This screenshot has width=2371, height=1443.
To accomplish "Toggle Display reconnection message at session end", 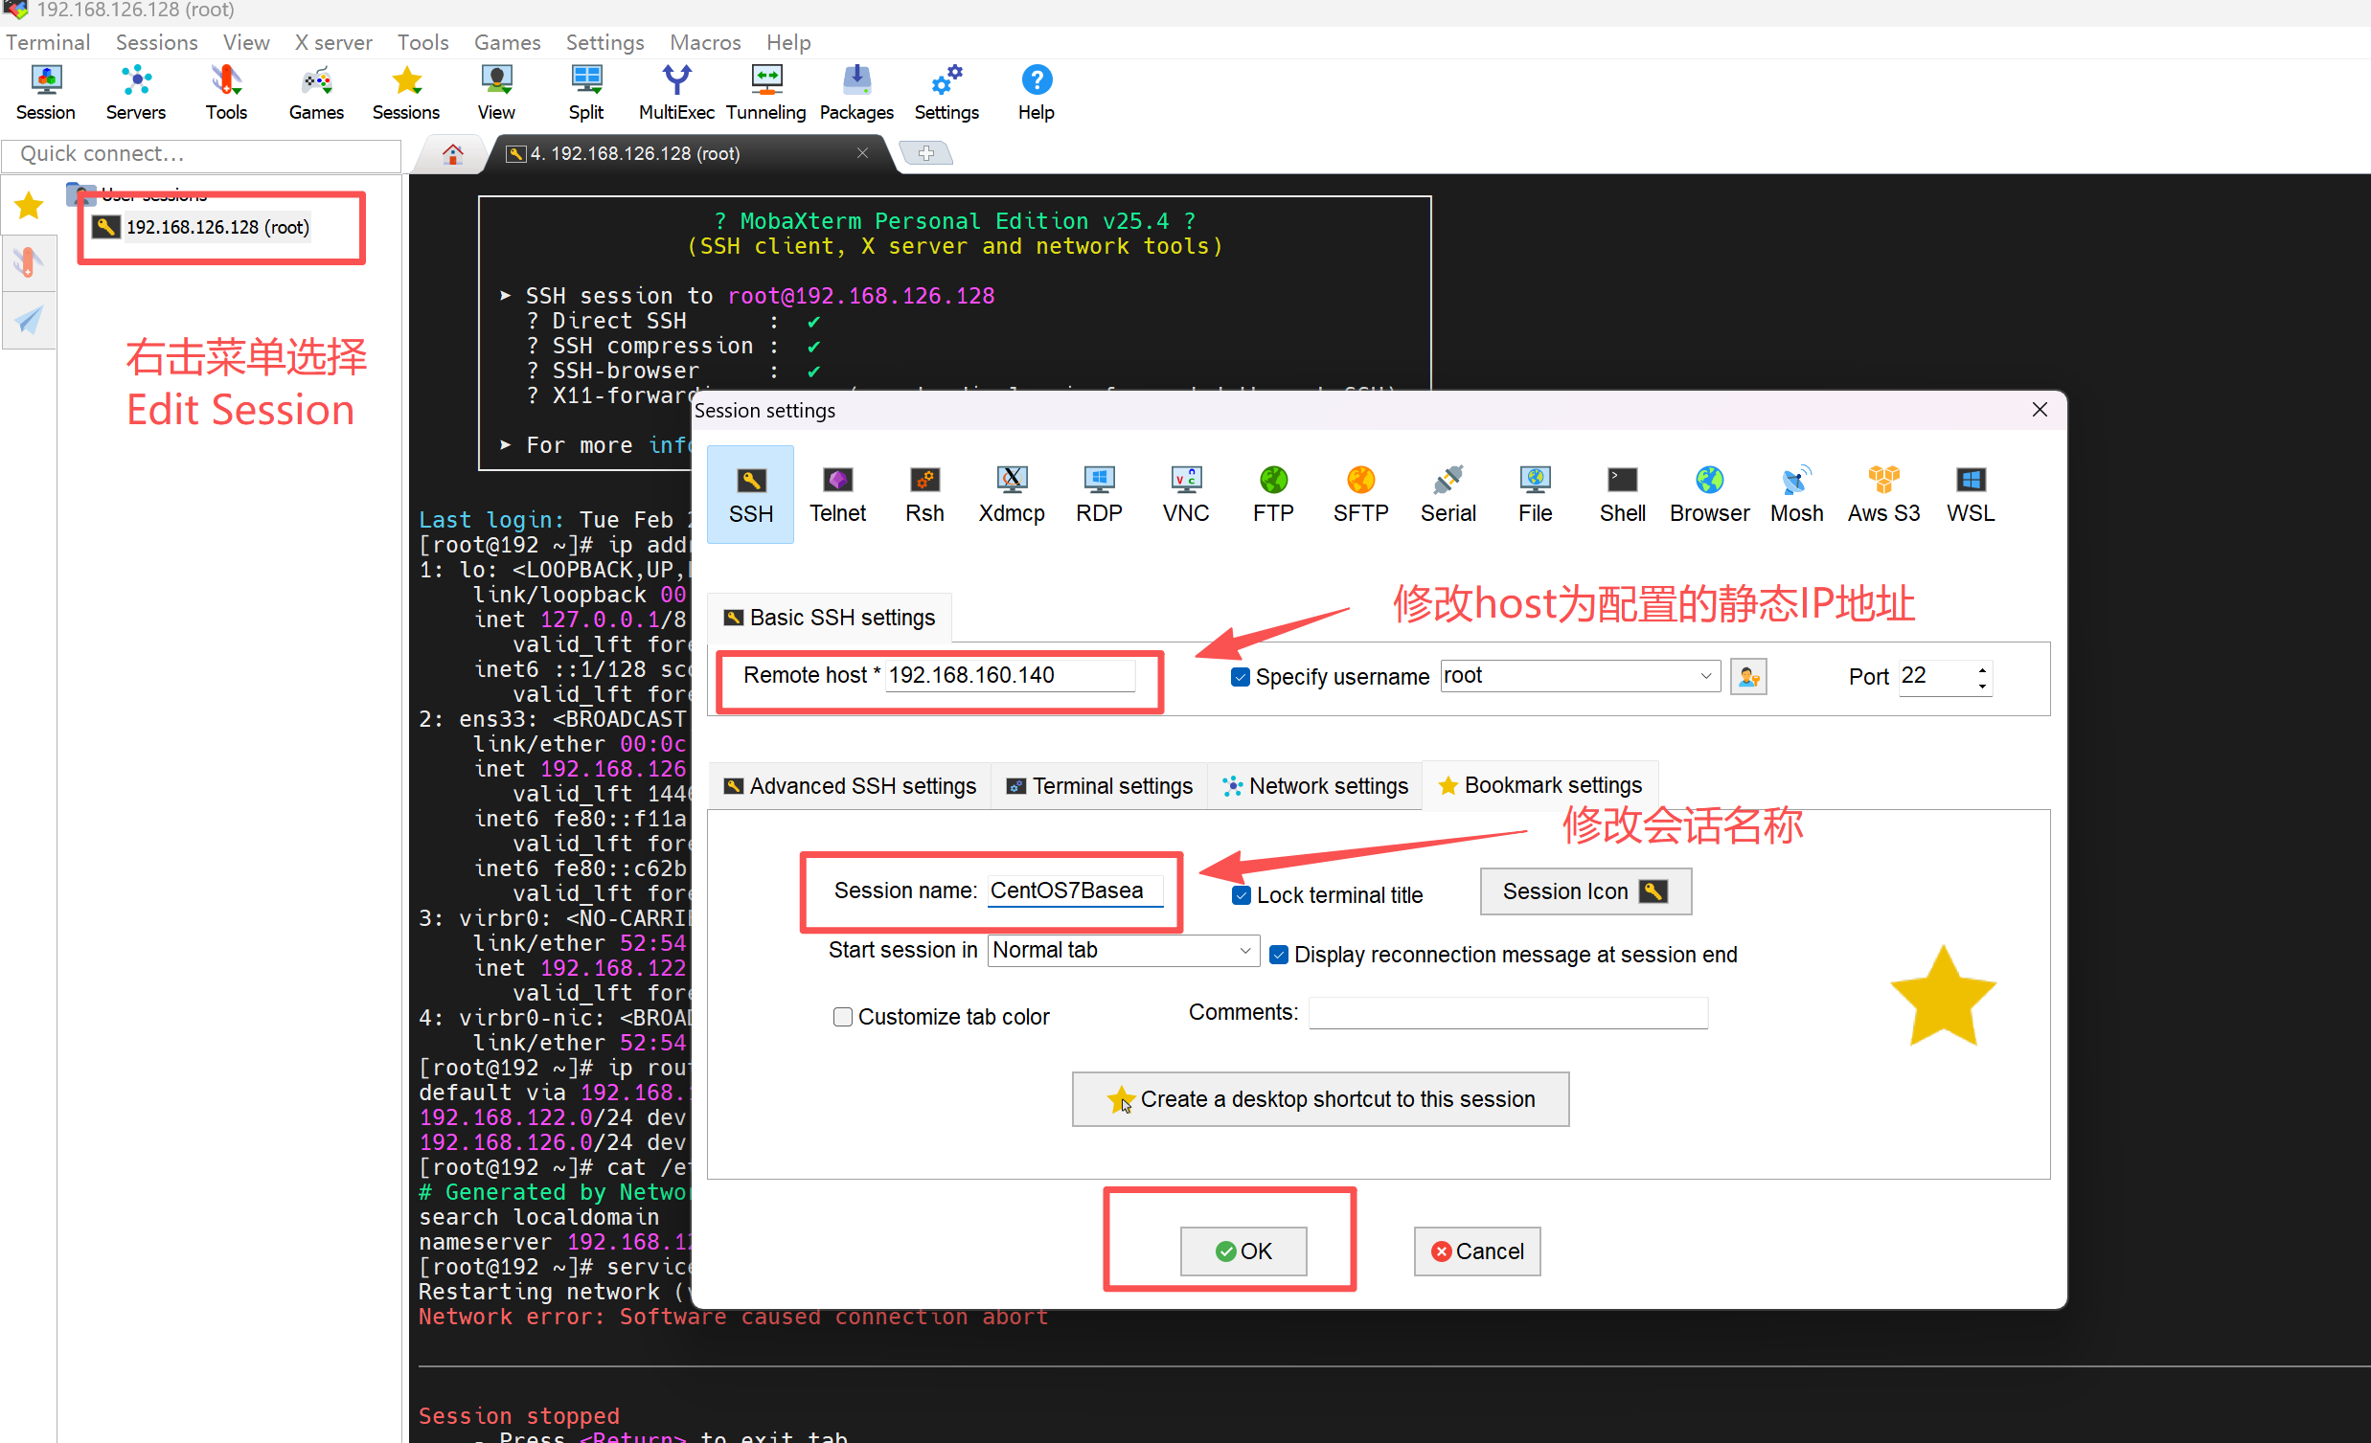I will 1279,956.
